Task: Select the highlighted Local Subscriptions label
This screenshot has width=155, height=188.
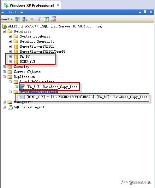Action: tap(39, 92)
